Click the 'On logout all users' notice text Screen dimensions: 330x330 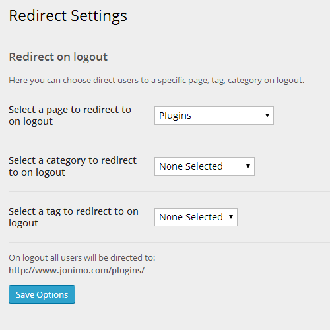click(82, 258)
